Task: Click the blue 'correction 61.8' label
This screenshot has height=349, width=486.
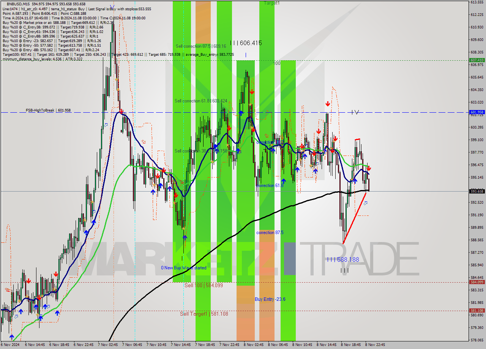Action: [x=270, y=186]
